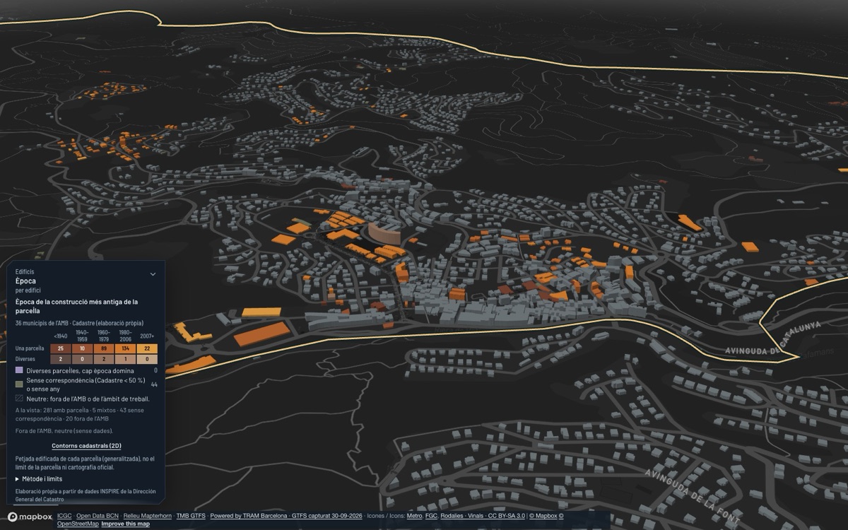Click the Època legend title
This screenshot has width=848, height=530.
pyautogui.click(x=25, y=281)
